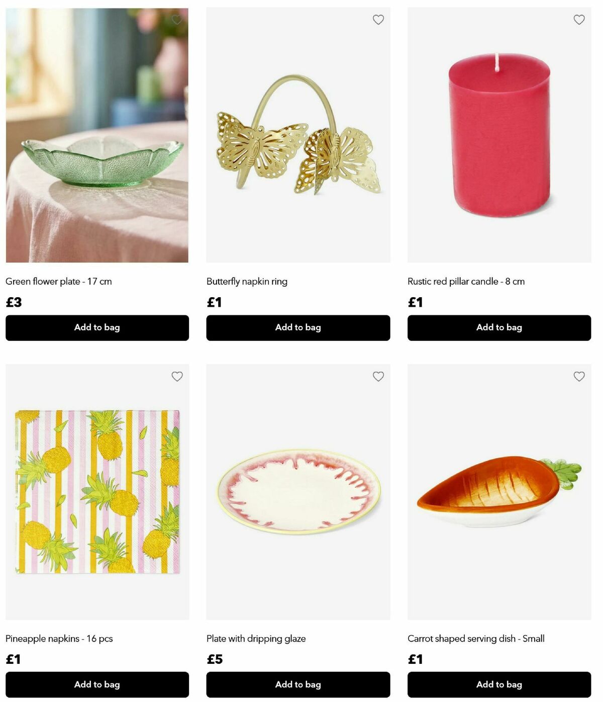Add Plate with dripping glaze to bag
Viewport: 603px width, 702px height.
click(x=298, y=684)
